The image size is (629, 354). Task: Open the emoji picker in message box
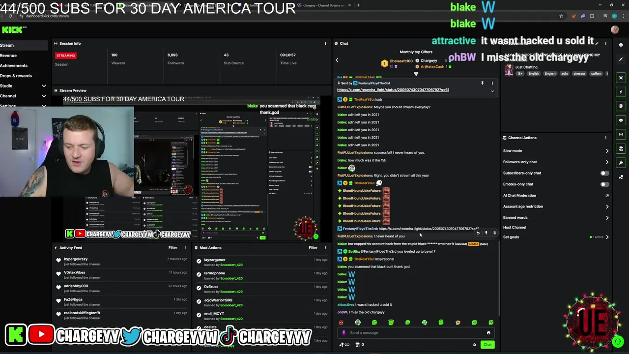[488, 333]
